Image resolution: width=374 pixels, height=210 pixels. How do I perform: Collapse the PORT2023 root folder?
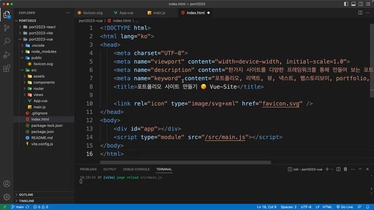pos(44,21)
